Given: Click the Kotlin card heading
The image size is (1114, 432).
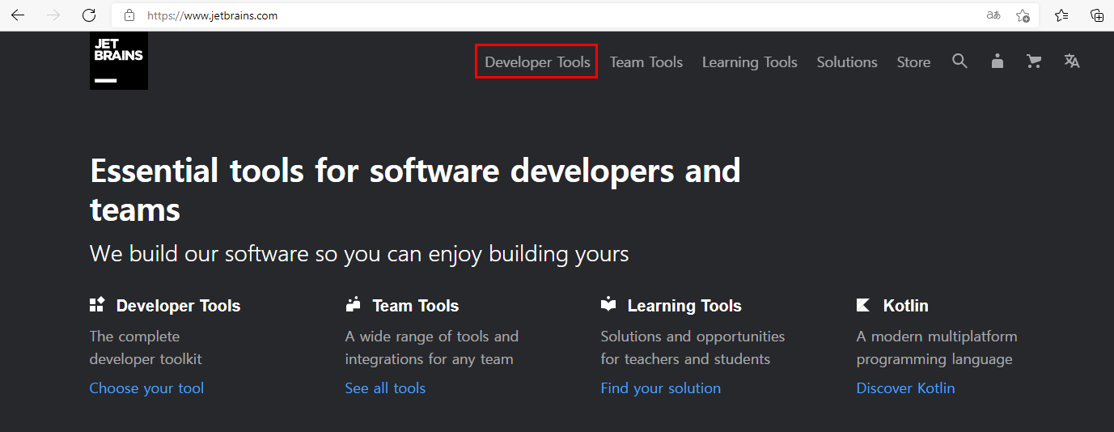Looking at the screenshot, I should tap(906, 306).
